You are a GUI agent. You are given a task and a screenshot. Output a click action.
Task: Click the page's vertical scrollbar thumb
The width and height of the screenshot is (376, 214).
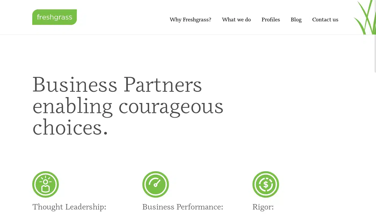coord(375,36)
